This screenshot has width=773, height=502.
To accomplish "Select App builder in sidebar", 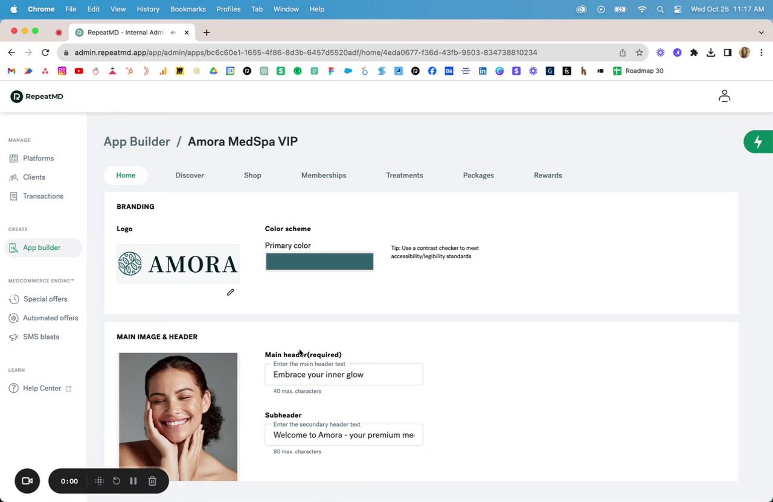I will click(x=43, y=247).
